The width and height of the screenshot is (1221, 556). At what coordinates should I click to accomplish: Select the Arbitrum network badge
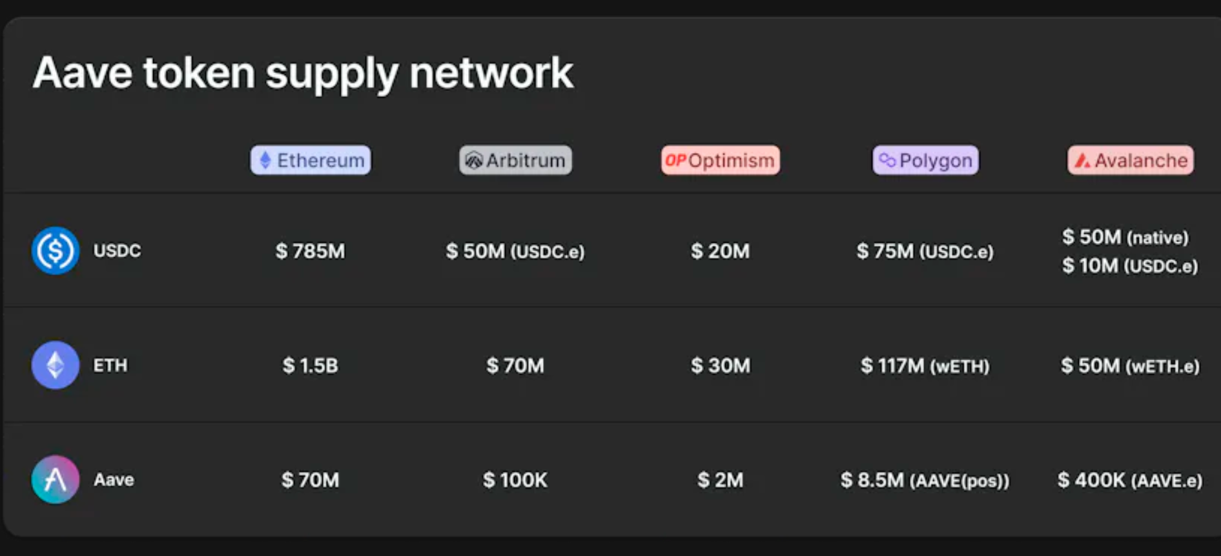[515, 160]
